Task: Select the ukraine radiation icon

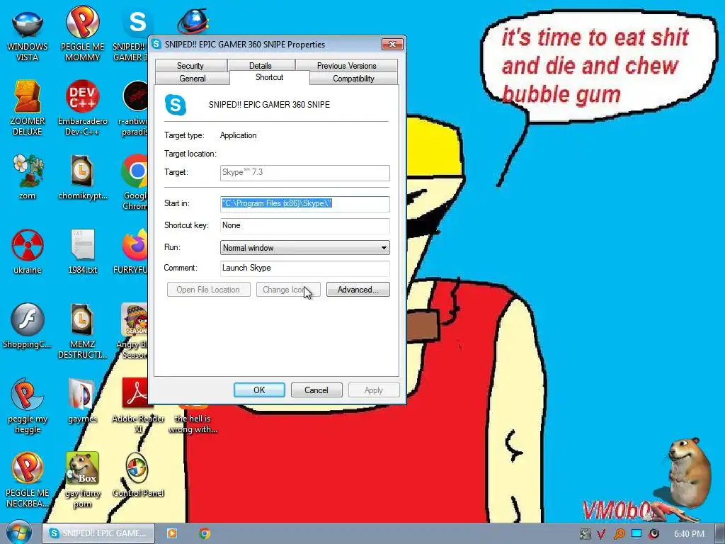Action: pos(28,251)
